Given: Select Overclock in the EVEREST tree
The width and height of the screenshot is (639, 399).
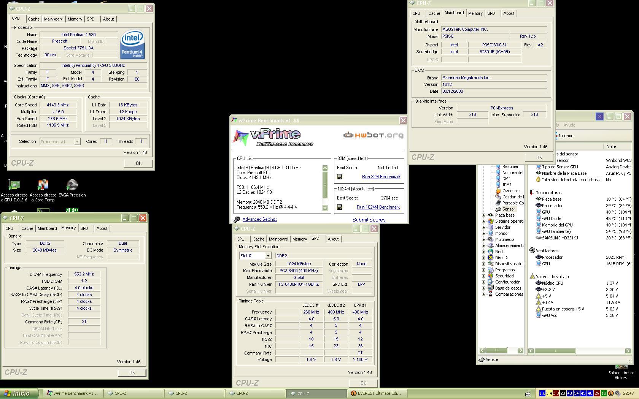Looking at the screenshot, I should [x=511, y=191].
